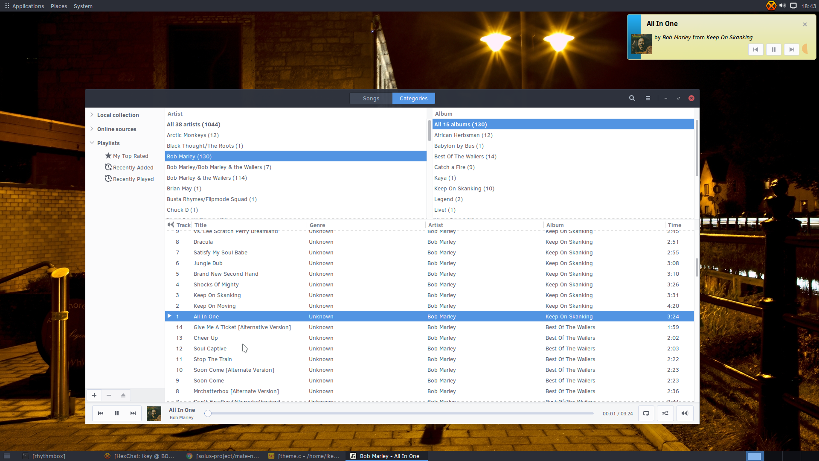Select artist Bob Marley & the Wailers (114)
Screen dimensions: 819x461
point(296,178)
